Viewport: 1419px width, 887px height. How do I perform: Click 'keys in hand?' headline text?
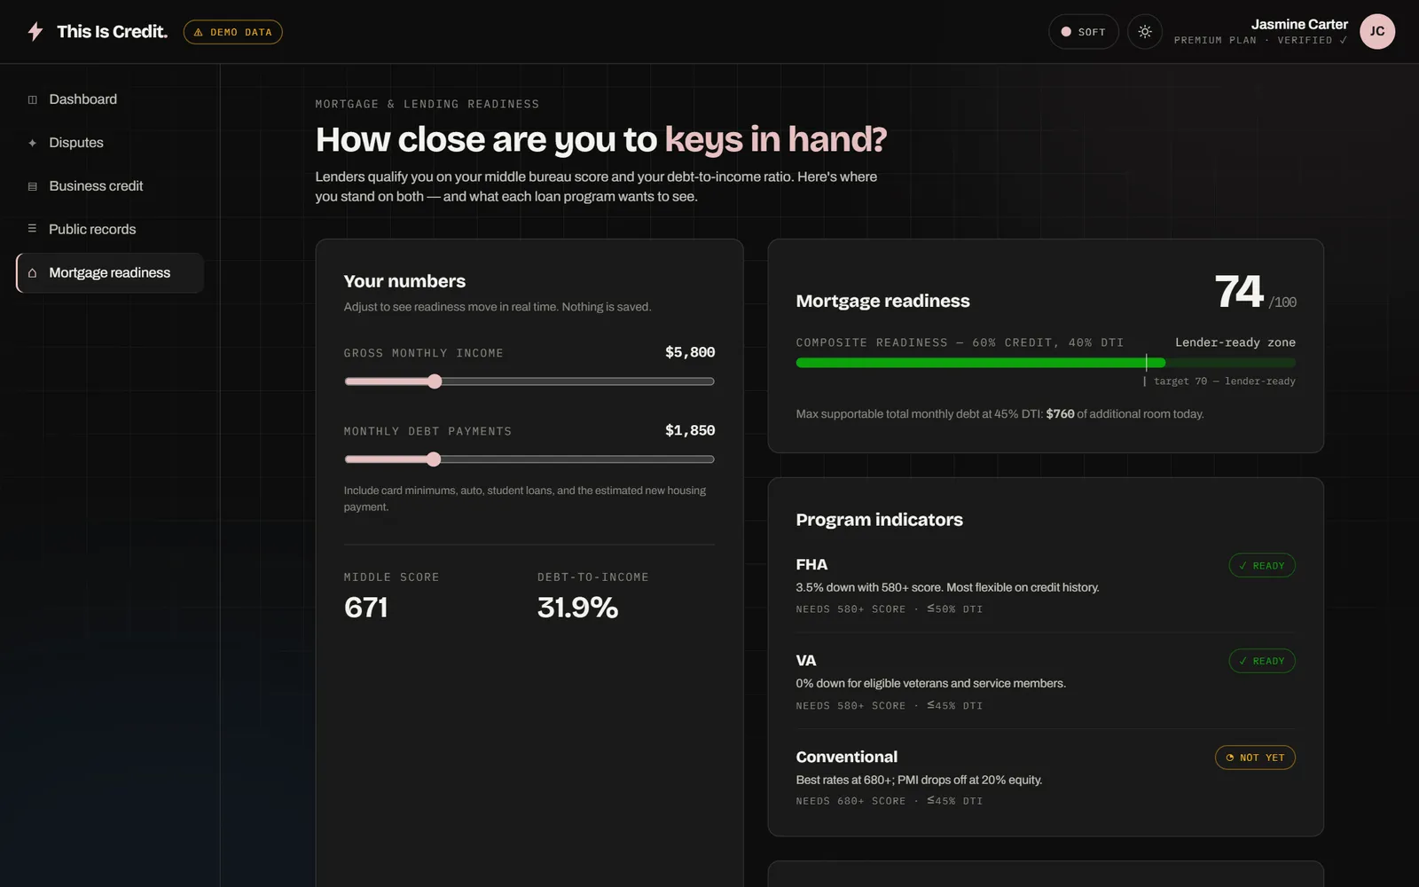point(776,140)
